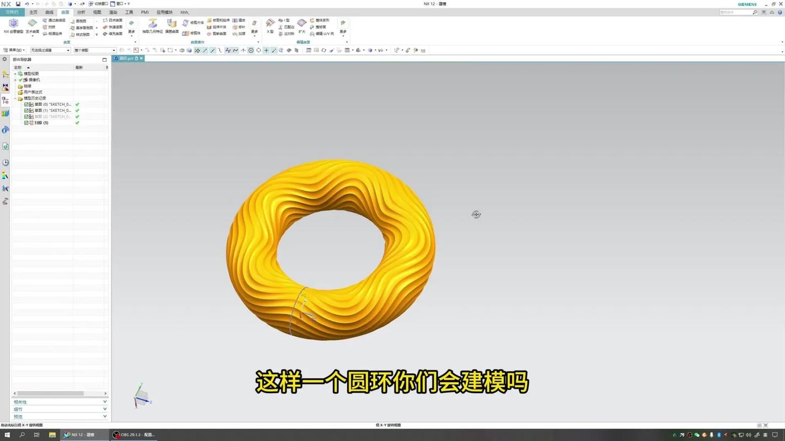Collapse the 模型历史记录 tree node
This screenshot has width=785, height=441.
pos(15,98)
